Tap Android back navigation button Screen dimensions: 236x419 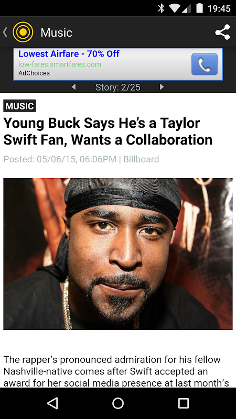52,403
